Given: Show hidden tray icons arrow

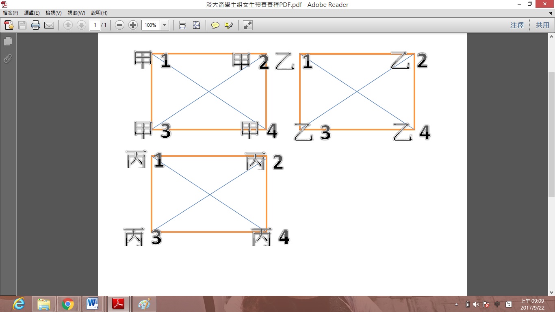Looking at the screenshot, I should point(457,304).
